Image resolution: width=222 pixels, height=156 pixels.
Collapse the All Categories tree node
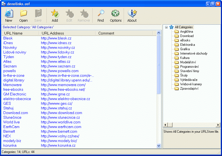pos(166,27)
